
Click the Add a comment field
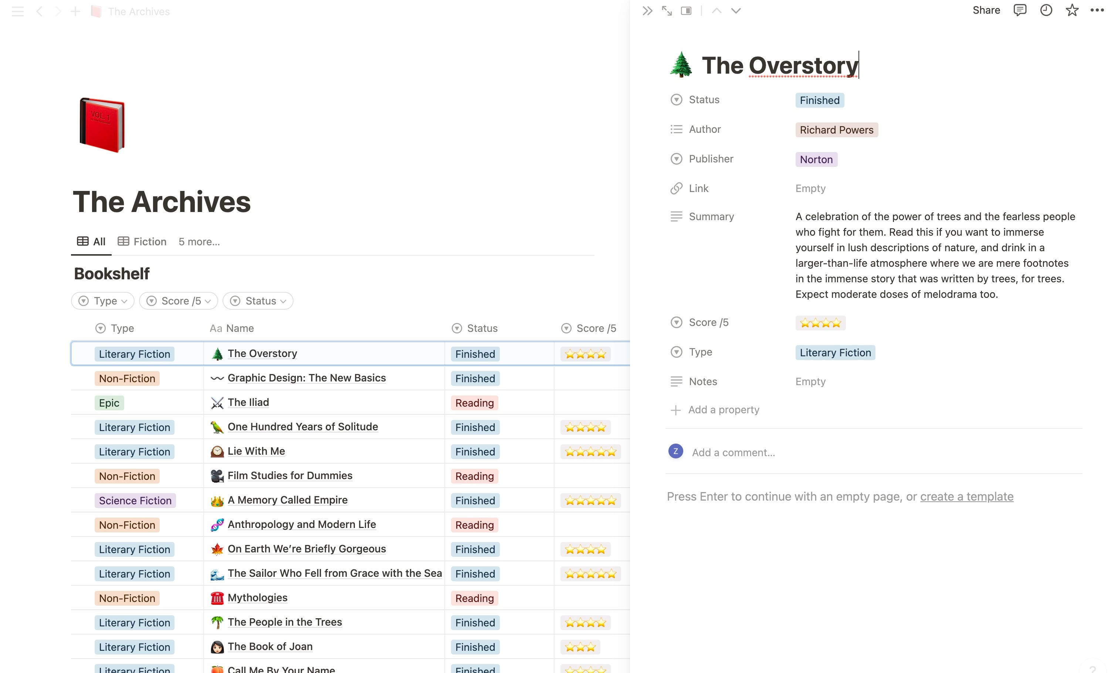pyautogui.click(x=733, y=452)
